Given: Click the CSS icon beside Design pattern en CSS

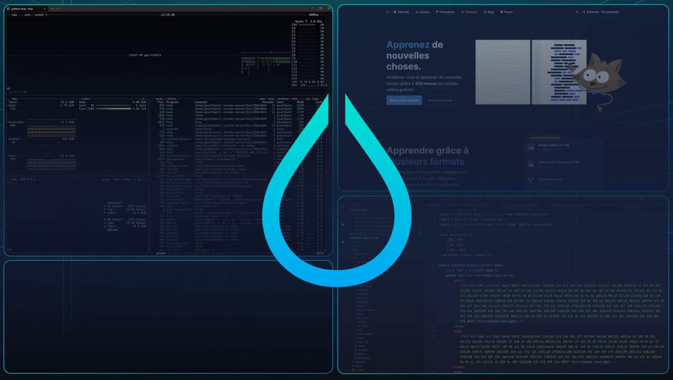Looking at the screenshot, I should [x=531, y=147].
